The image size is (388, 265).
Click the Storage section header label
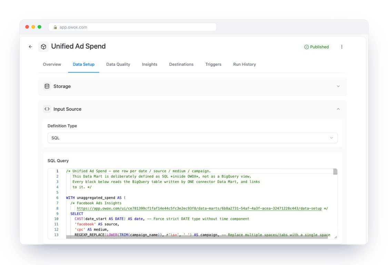[62, 86]
